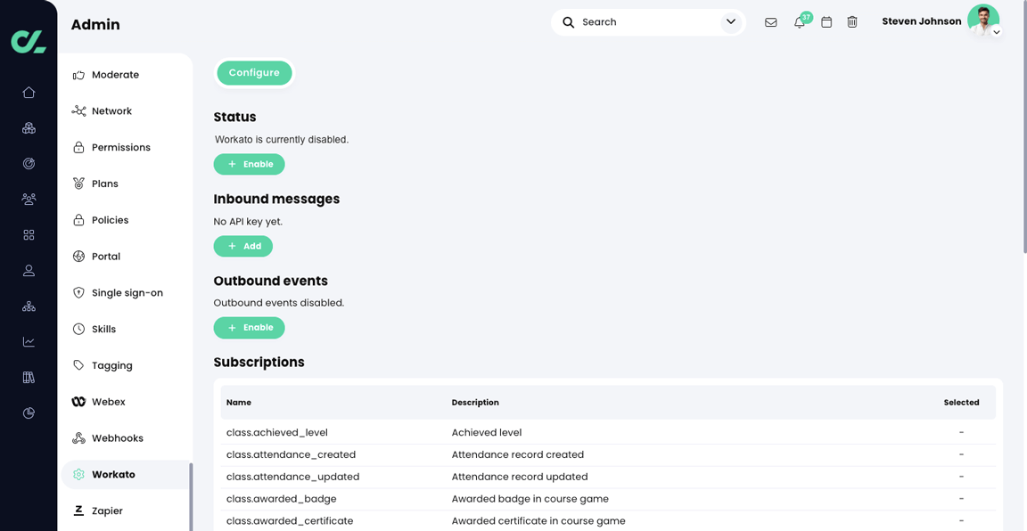The height and width of the screenshot is (531, 1027).
Task: Click the Subscriptions heading
Action: 259,362
